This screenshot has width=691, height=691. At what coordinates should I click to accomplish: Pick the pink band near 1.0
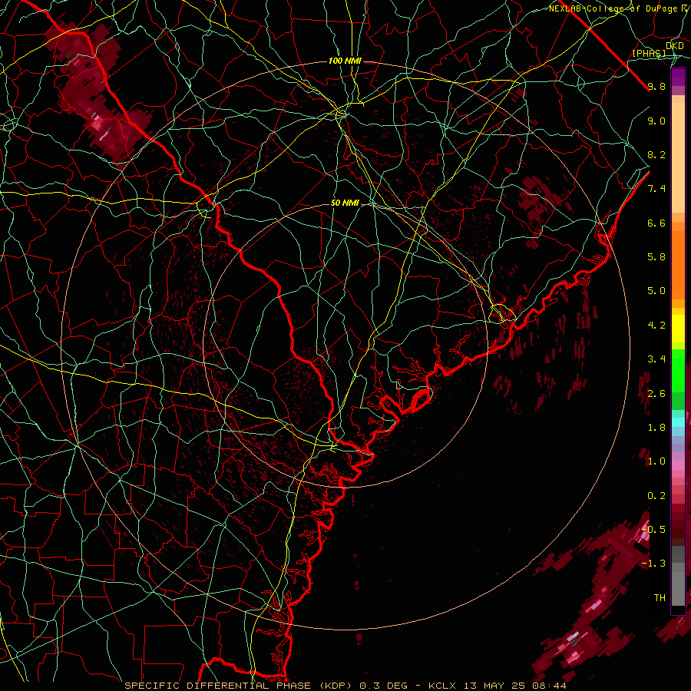point(678,465)
